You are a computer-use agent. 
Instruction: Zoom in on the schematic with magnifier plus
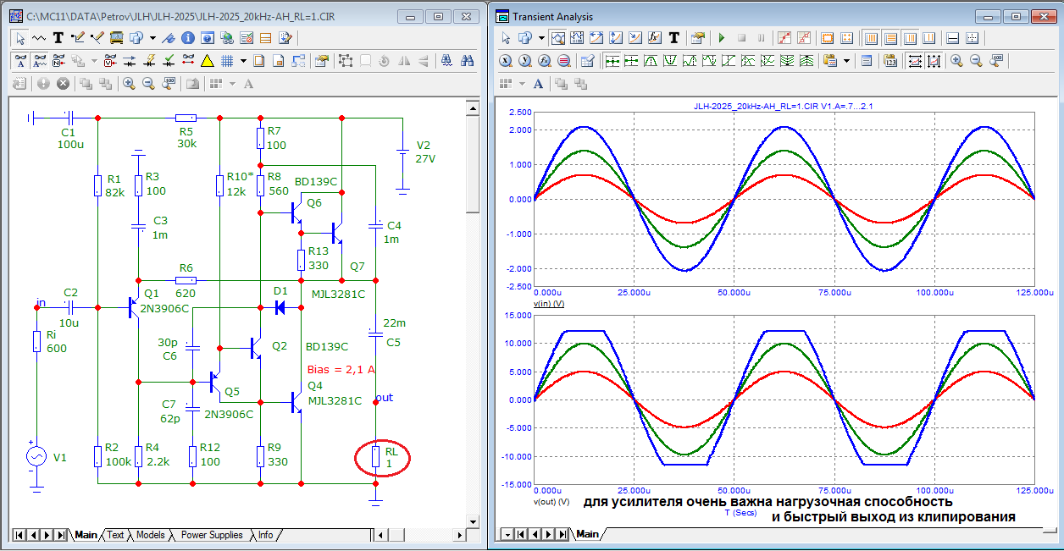coord(129,84)
